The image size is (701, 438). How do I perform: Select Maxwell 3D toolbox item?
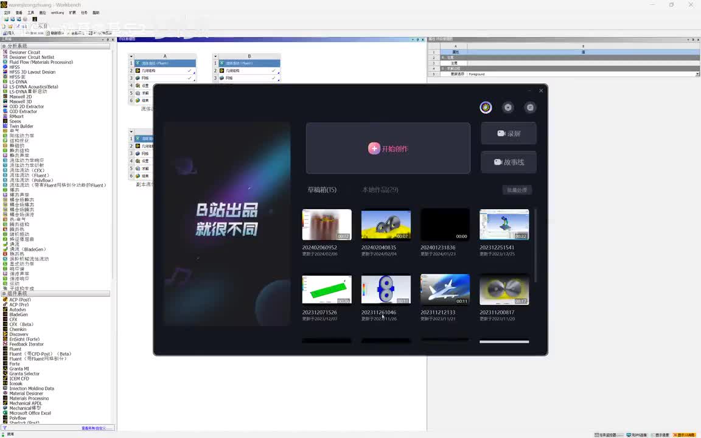pyautogui.click(x=20, y=102)
